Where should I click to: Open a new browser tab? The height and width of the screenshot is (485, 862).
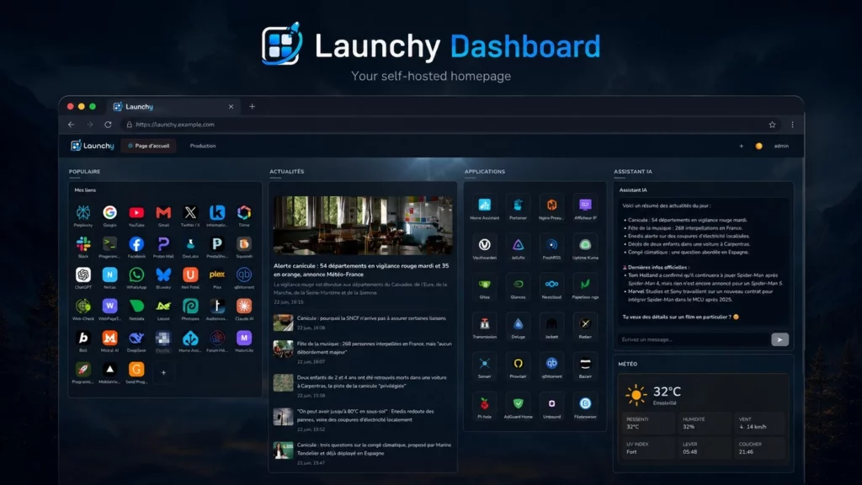coord(252,107)
